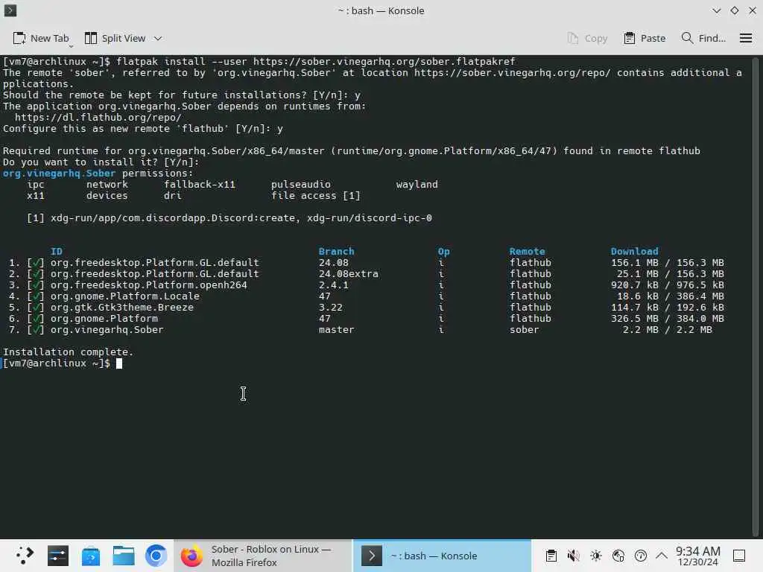Expand the Split View options chevron
The image size is (763, 572).
(x=158, y=39)
